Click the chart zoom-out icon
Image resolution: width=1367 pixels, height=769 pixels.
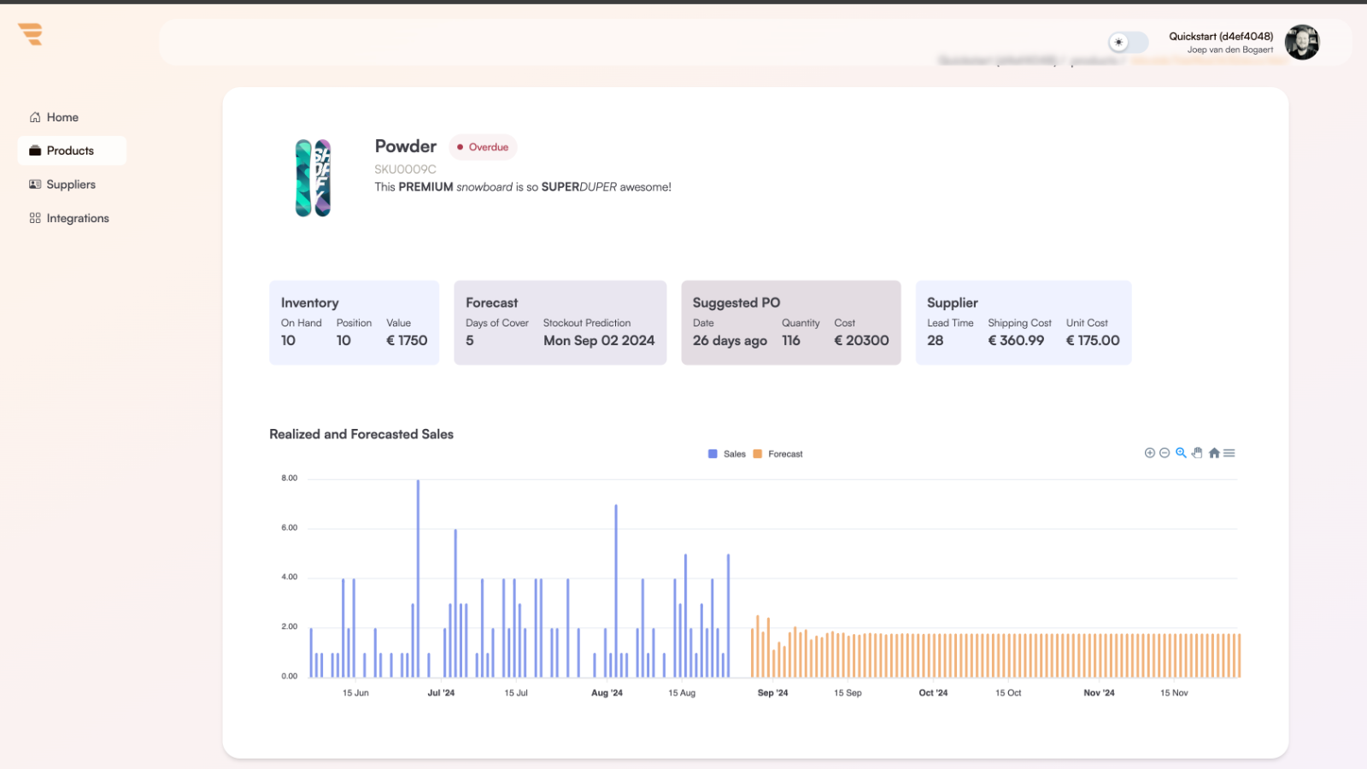pos(1165,453)
